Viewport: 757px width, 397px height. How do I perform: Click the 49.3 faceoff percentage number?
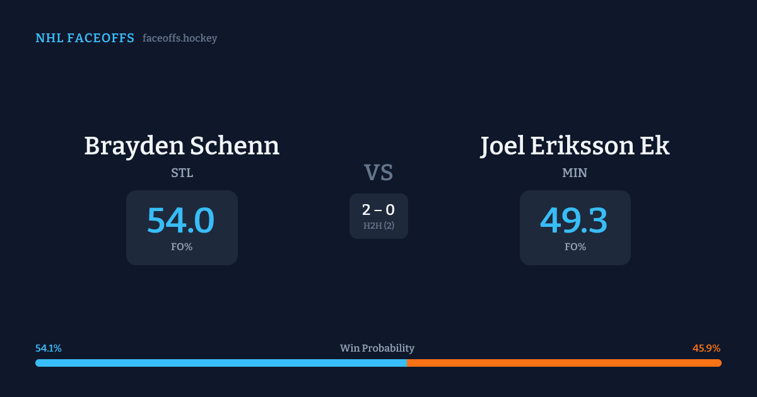[x=574, y=221]
